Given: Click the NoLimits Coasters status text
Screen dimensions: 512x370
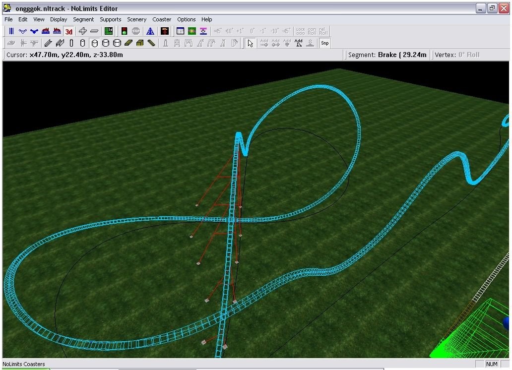Looking at the screenshot, I should [23, 364].
